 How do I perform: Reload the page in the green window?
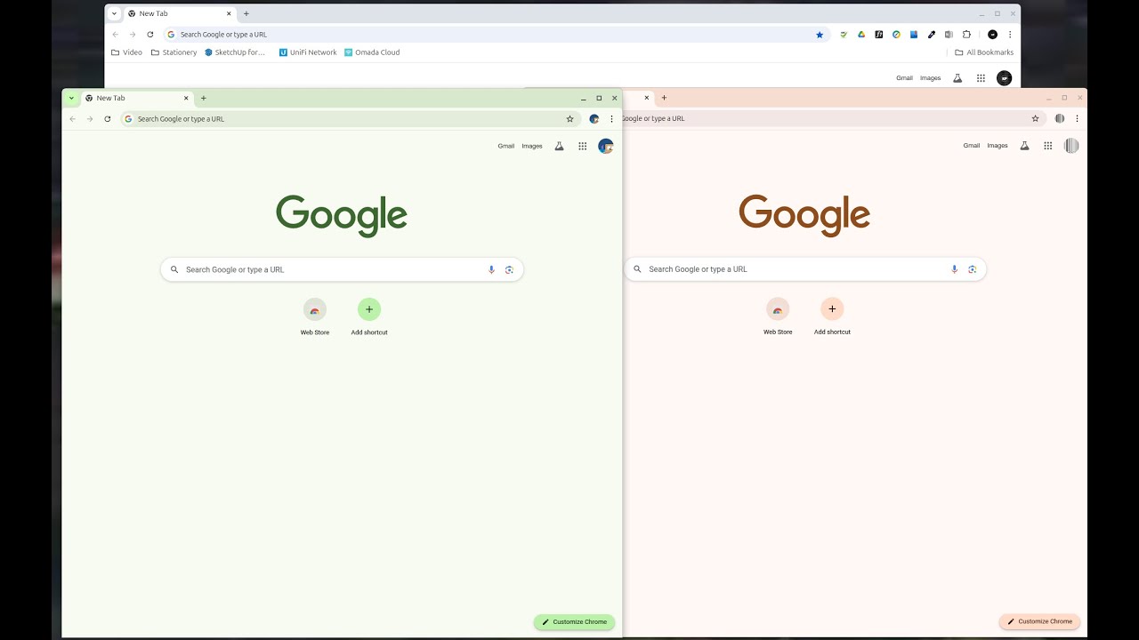click(108, 119)
